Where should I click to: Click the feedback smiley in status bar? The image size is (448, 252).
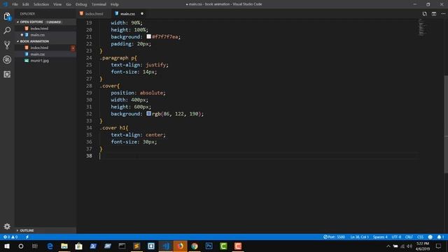(x=430, y=237)
